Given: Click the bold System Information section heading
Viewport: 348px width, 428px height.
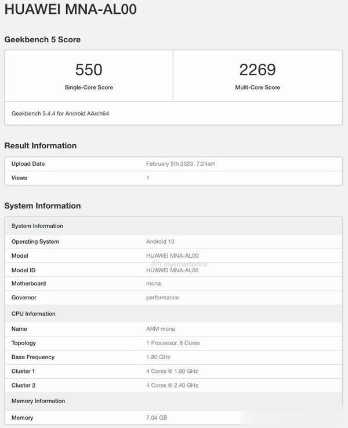Looking at the screenshot, I should (x=42, y=206).
